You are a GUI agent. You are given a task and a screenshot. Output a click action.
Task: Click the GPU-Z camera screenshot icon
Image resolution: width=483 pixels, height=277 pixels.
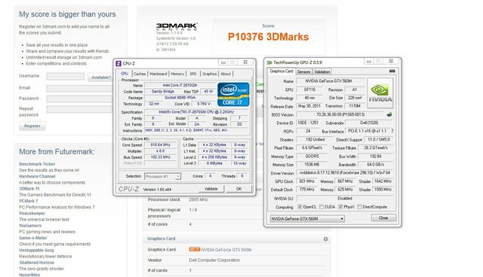tap(392, 71)
